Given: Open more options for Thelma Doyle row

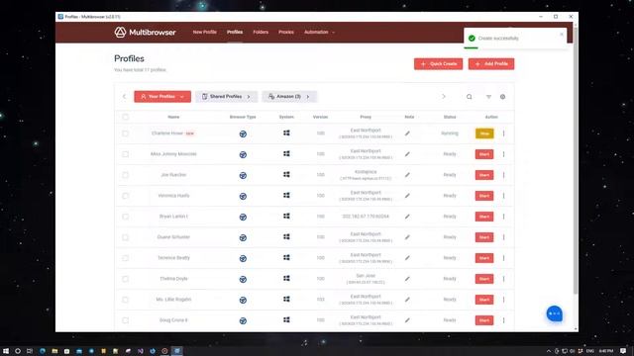Looking at the screenshot, I should [x=504, y=279].
